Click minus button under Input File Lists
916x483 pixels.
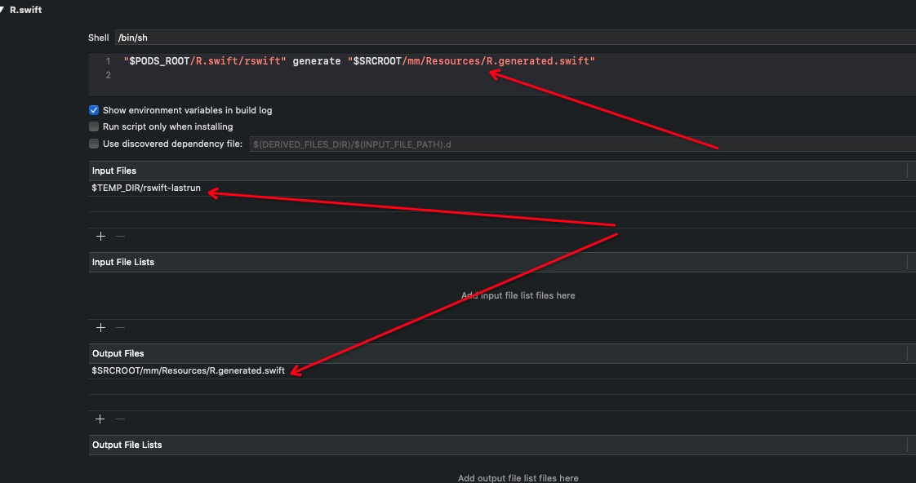120,327
